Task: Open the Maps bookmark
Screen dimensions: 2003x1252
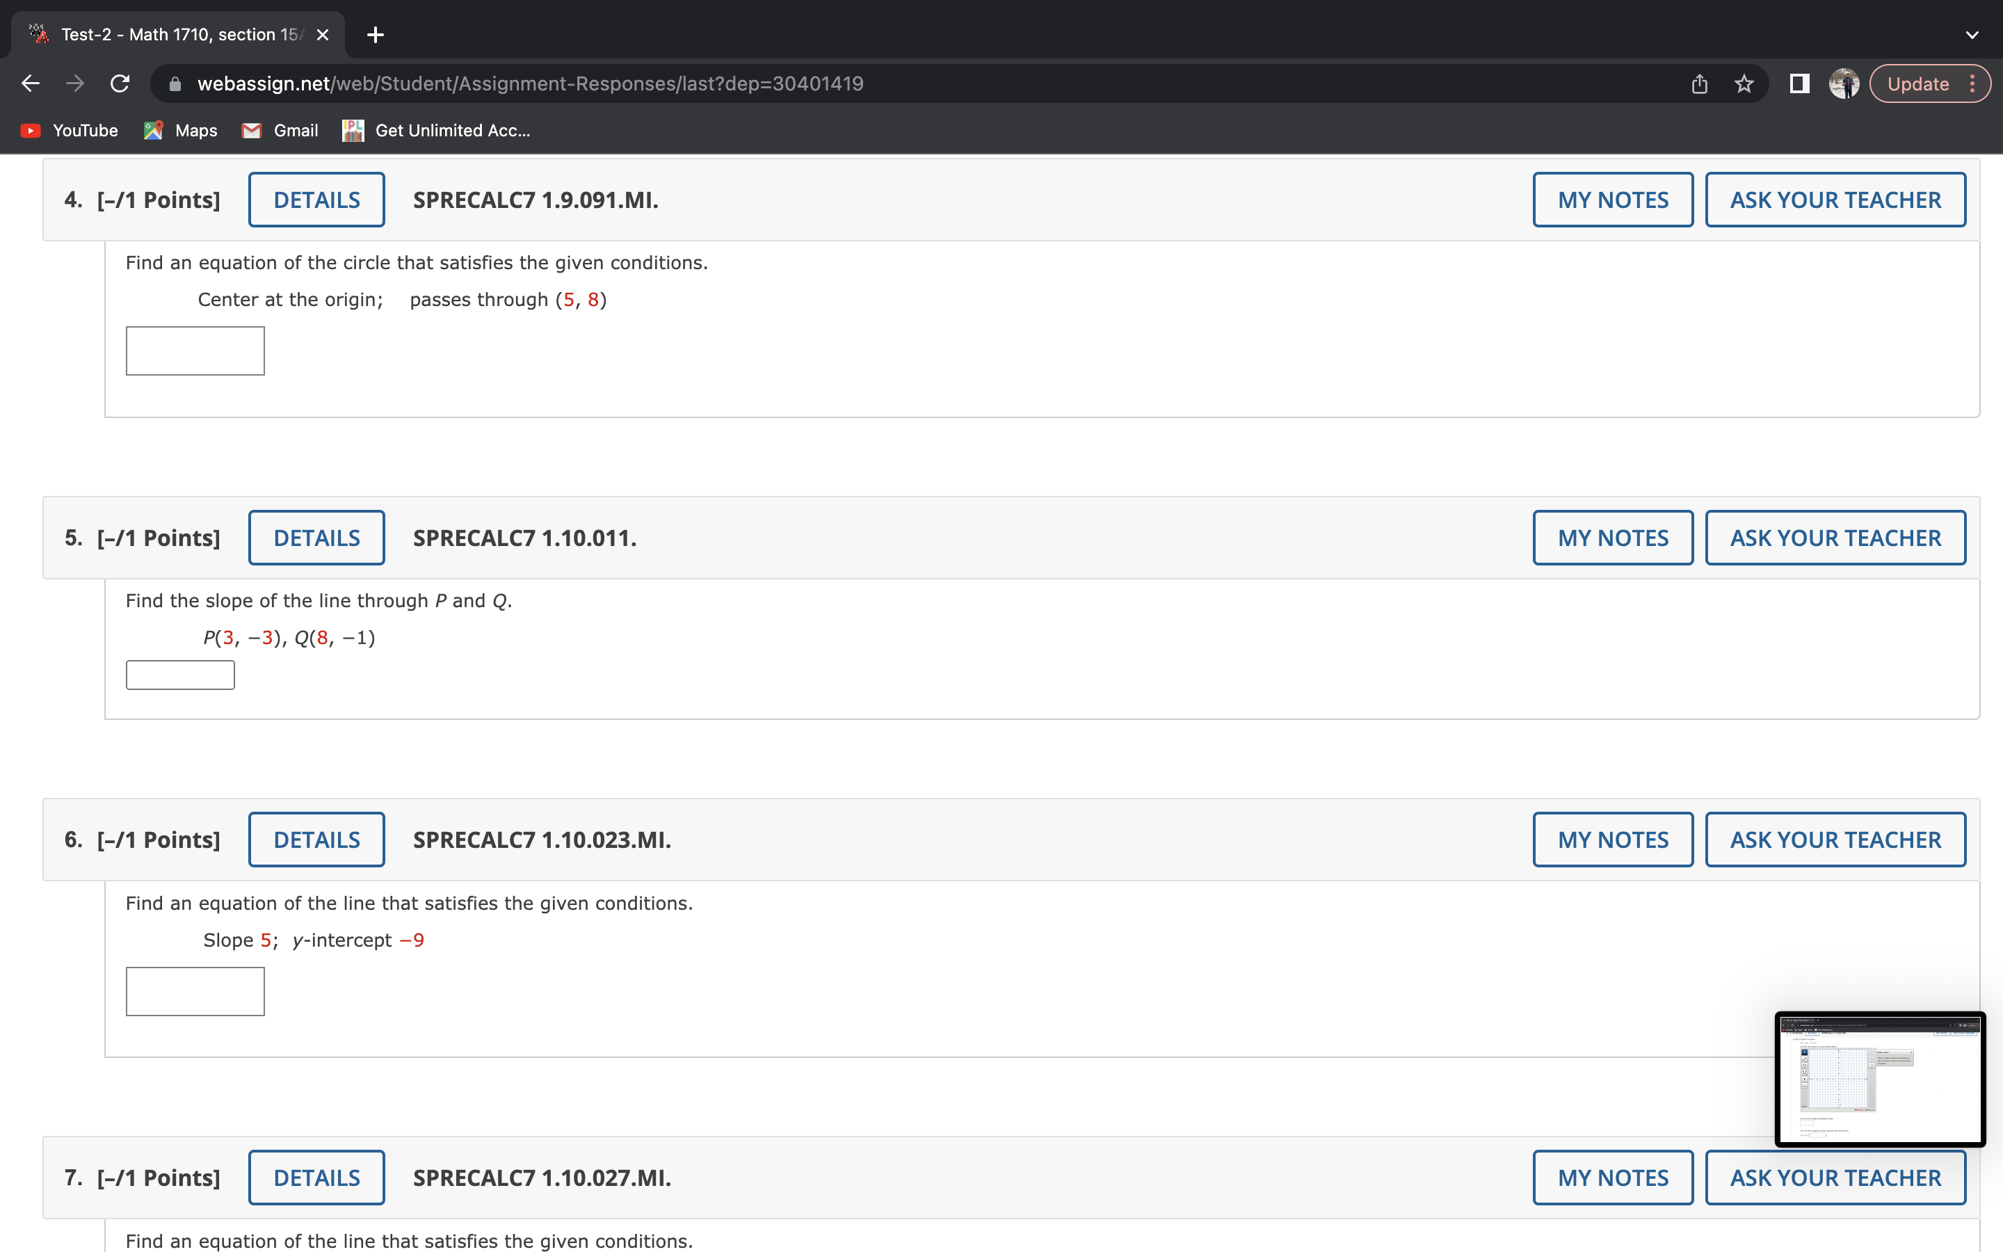Action: pos(180,131)
